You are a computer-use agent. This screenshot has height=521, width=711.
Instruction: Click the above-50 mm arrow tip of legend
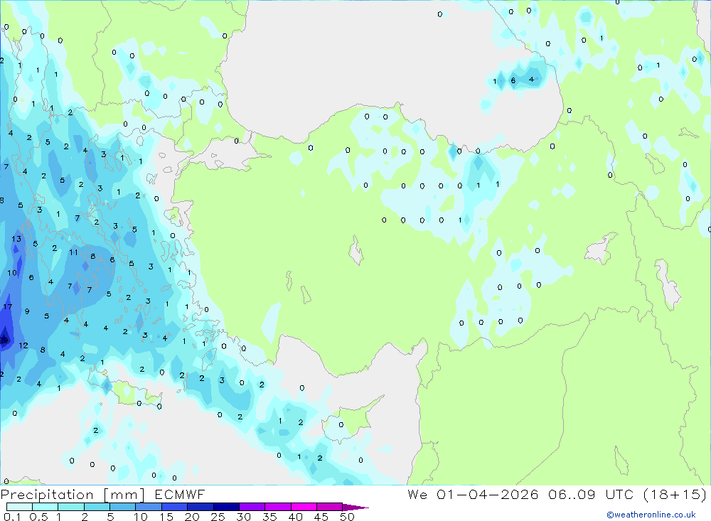pos(355,507)
